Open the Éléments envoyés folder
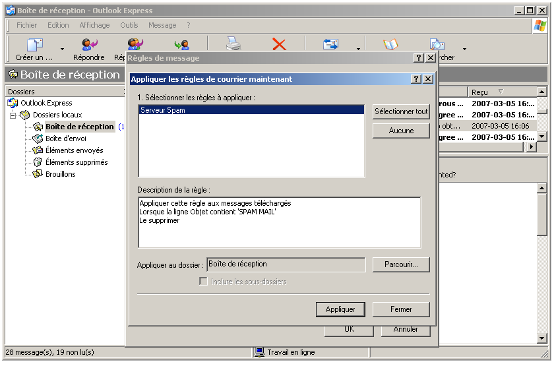The width and height of the screenshot is (554, 366). [74, 150]
